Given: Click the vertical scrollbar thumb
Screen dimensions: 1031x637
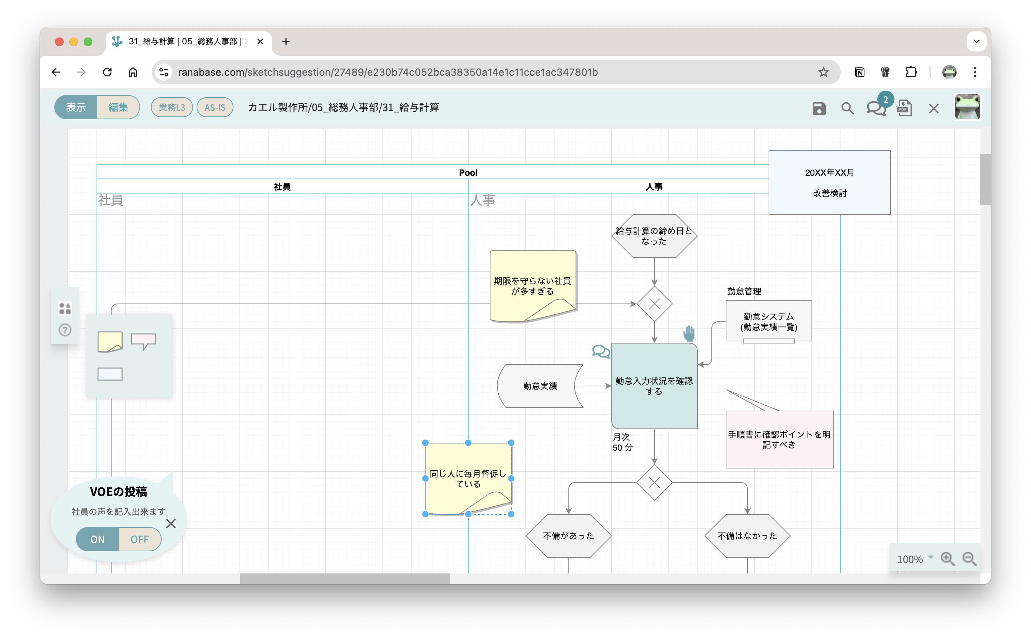Looking at the screenshot, I should click(x=985, y=180).
